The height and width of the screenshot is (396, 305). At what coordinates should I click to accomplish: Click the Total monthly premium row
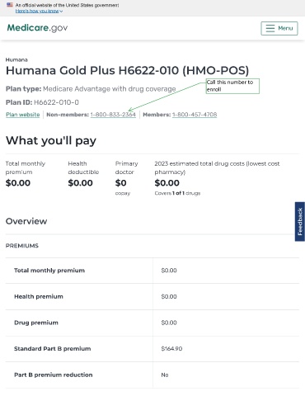pyautogui.click(x=152, y=271)
